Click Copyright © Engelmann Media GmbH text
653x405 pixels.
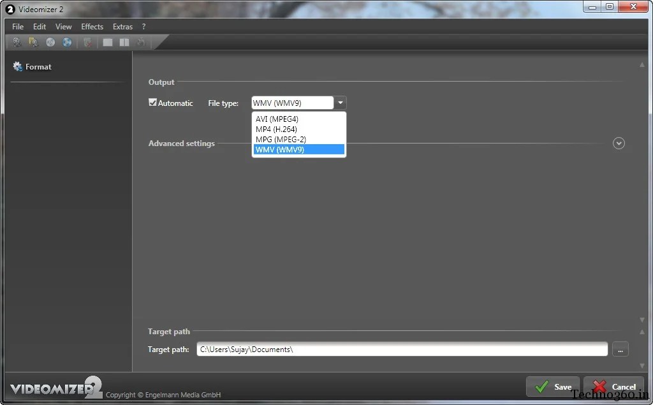(163, 395)
